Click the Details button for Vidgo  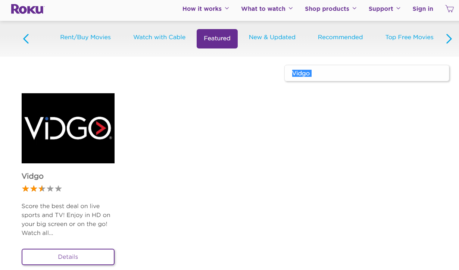[68, 257]
